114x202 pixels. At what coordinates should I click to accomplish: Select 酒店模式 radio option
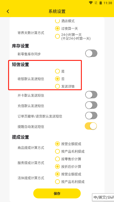click(x=57, y=21)
